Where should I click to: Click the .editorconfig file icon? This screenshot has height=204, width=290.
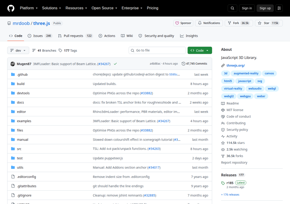[x=13, y=177]
